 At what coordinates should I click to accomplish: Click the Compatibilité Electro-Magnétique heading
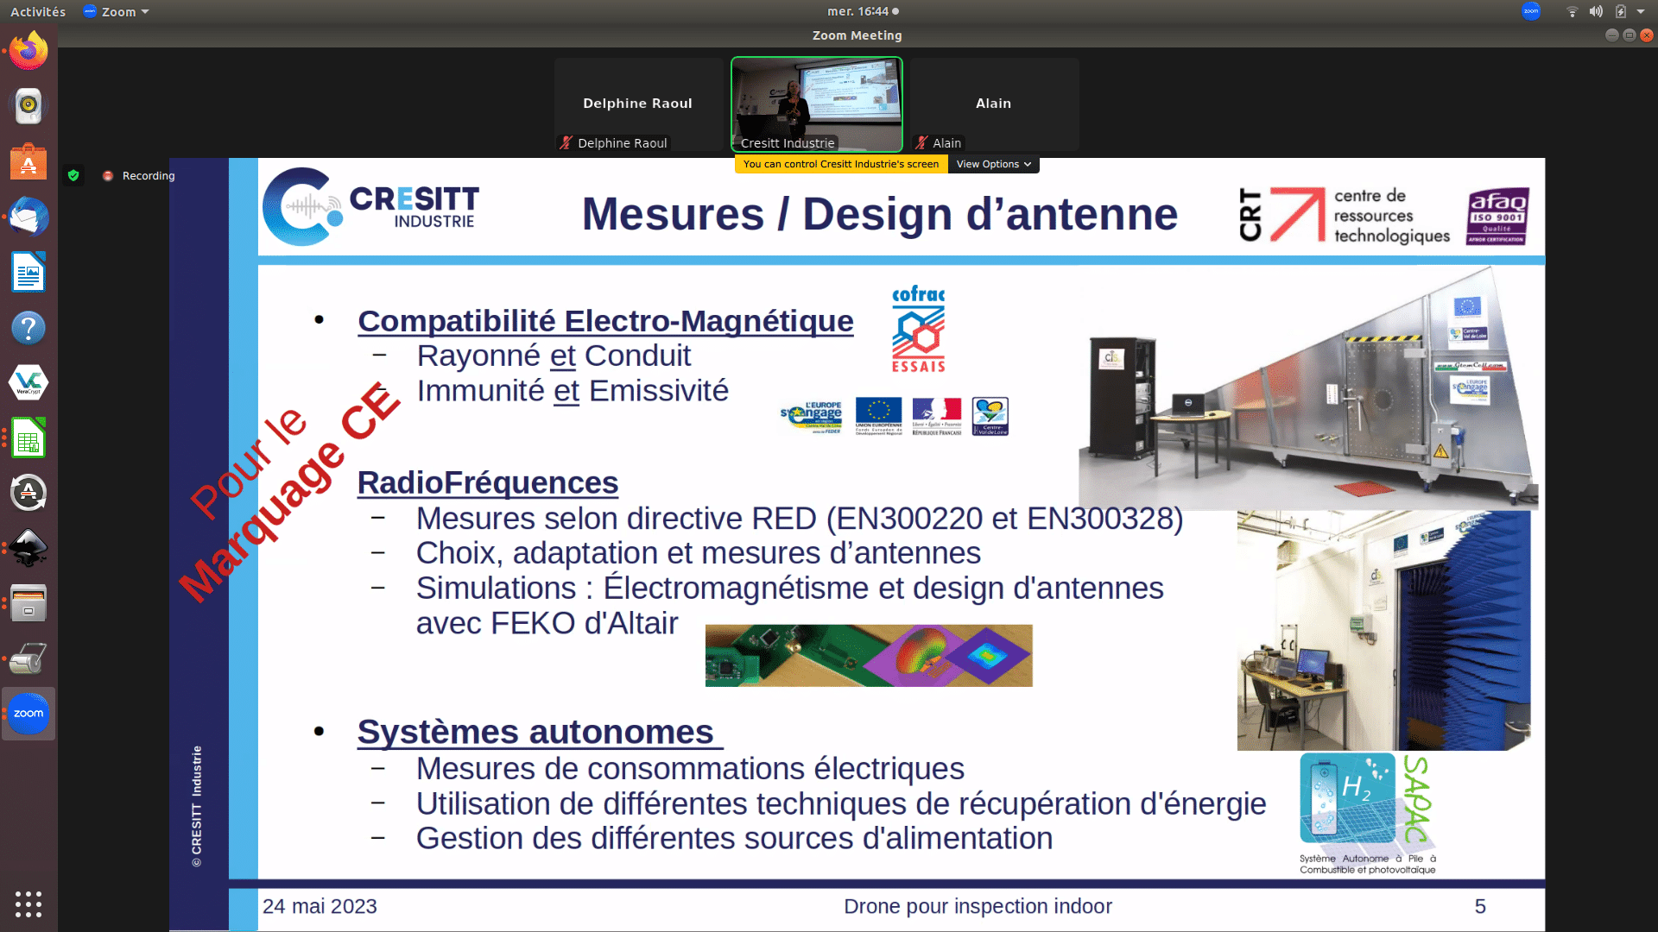click(605, 321)
